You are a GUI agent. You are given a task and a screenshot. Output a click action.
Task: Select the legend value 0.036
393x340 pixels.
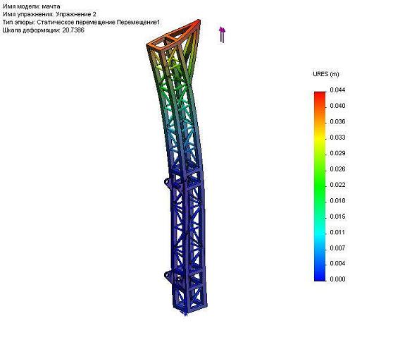(337, 121)
